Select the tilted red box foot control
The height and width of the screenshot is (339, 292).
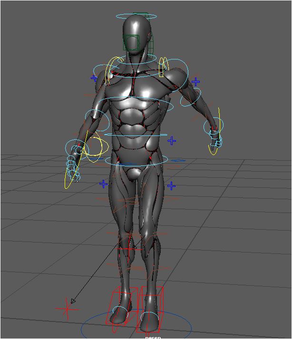click(x=122, y=306)
